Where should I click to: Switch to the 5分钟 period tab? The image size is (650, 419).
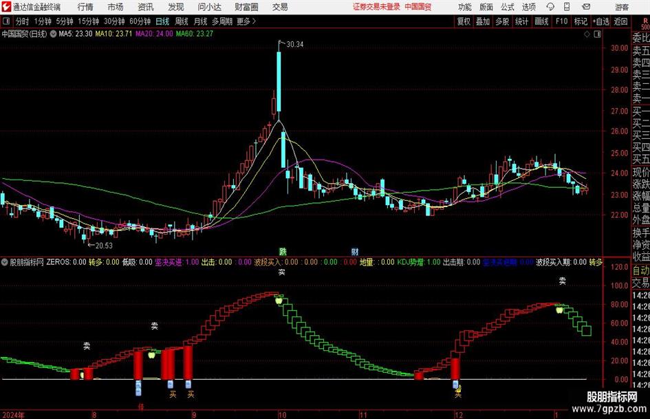coord(65,21)
